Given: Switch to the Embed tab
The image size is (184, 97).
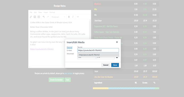Looking at the screenshot, I should click(69, 50).
